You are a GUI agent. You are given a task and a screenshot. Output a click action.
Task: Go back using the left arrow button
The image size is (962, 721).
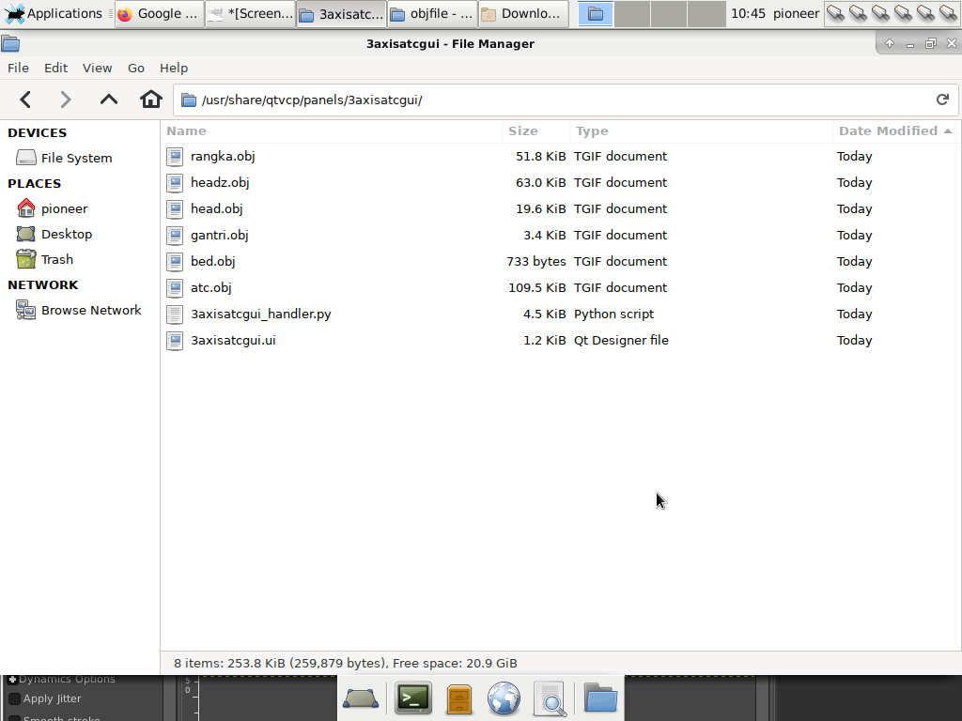point(25,100)
